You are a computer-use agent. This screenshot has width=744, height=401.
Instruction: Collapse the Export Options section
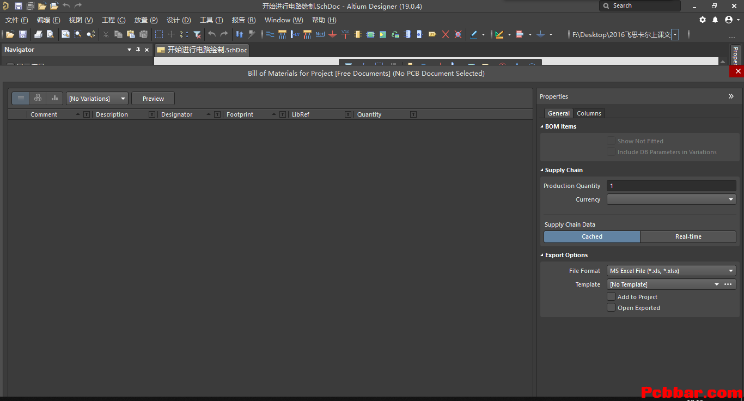[x=542, y=255]
